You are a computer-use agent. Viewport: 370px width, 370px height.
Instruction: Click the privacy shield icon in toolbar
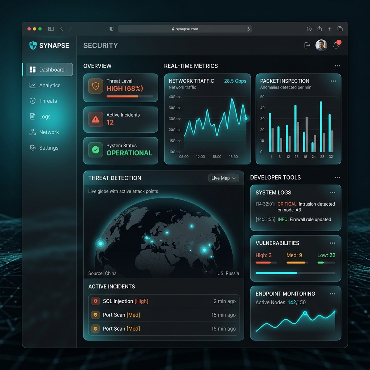[111, 29]
